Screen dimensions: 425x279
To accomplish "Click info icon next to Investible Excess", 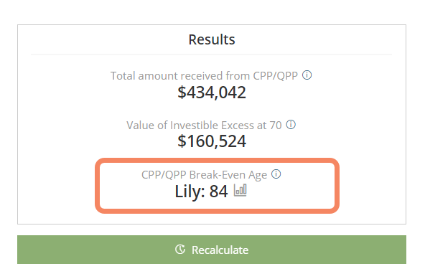I will pos(291,125).
